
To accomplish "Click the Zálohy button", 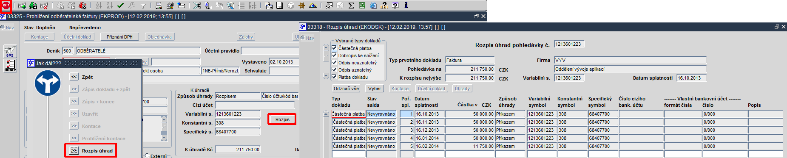I will pyautogui.click(x=246, y=37).
